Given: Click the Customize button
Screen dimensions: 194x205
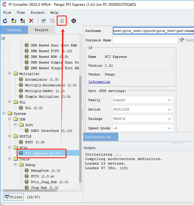Looking at the screenshot, I should pos(186,40).
